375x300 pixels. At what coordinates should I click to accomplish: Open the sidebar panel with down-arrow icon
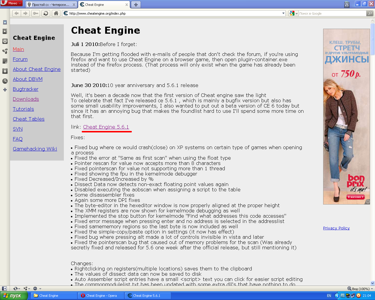pos(5,71)
